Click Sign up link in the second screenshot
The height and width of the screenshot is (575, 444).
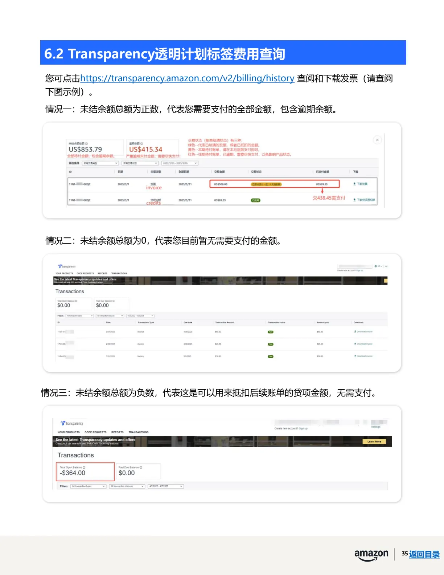coord(359,270)
